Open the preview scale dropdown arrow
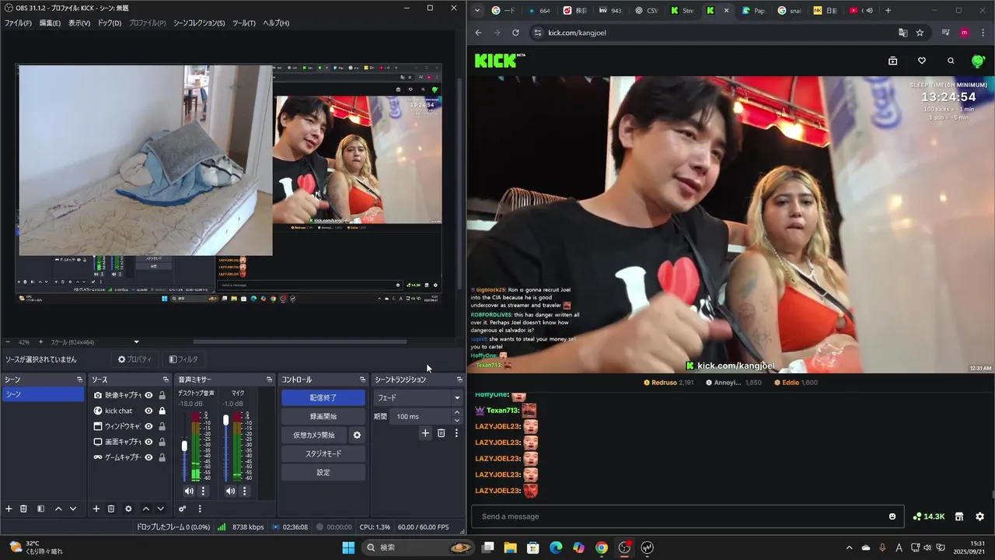 (x=137, y=342)
